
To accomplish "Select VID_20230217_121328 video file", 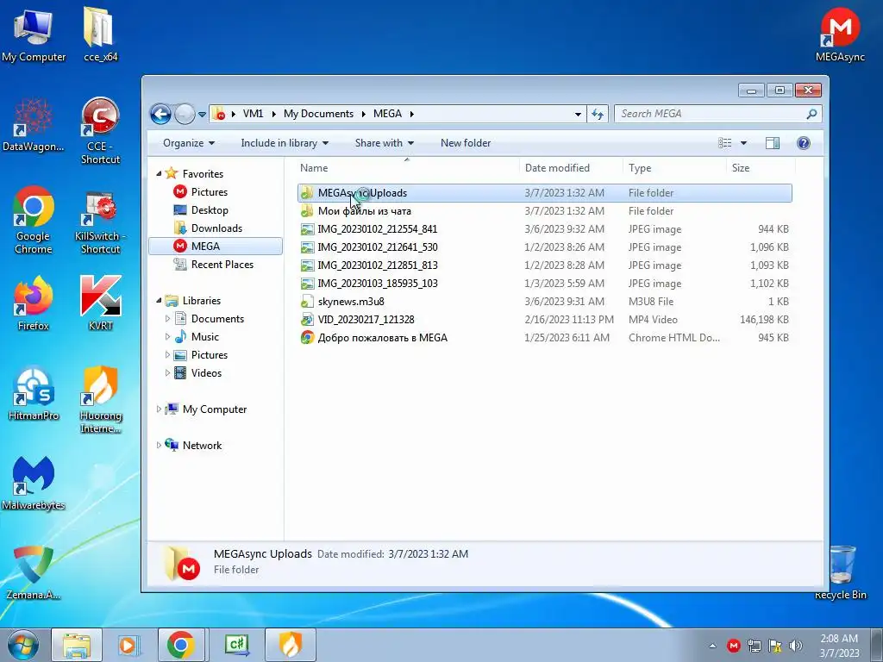I will click(545, 319).
